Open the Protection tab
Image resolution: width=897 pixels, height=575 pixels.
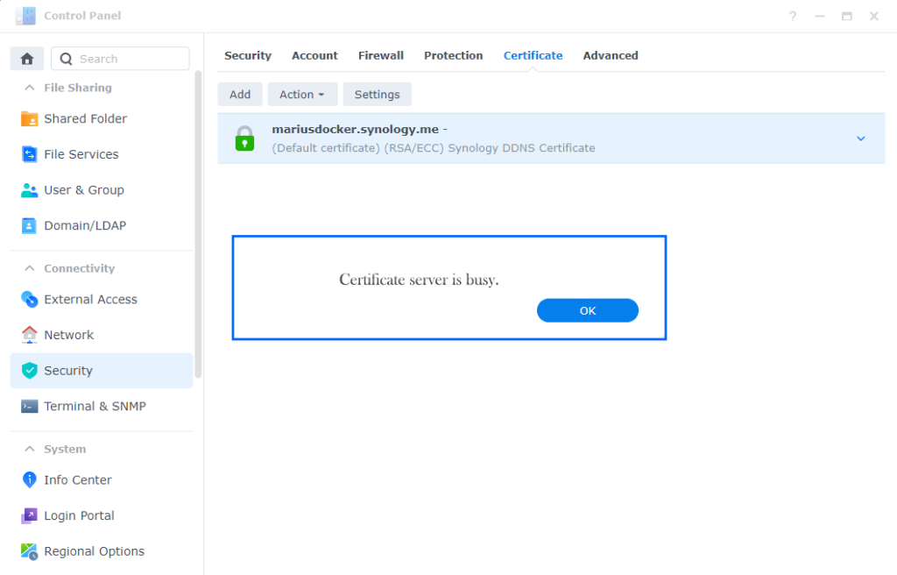(453, 55)
